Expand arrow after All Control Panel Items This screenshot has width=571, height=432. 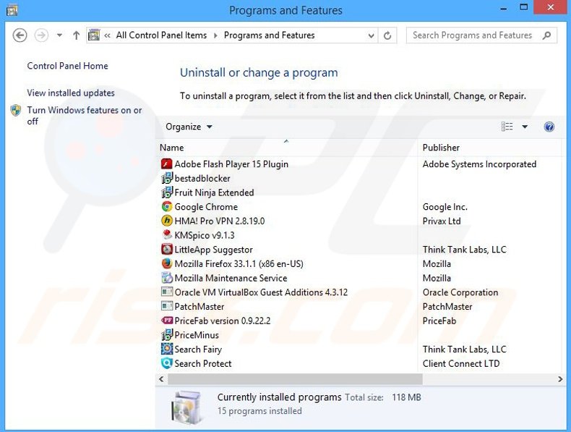coord(215,35)
